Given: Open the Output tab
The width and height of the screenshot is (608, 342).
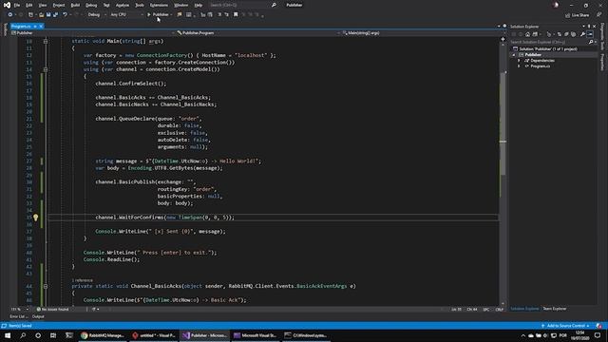Looking at the screenshot, I should pyautogui.click(x=38, y=316).
